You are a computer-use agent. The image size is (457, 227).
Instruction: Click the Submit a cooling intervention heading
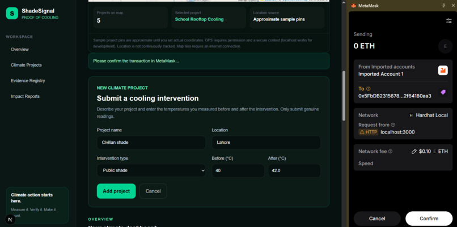coord(147,98)
